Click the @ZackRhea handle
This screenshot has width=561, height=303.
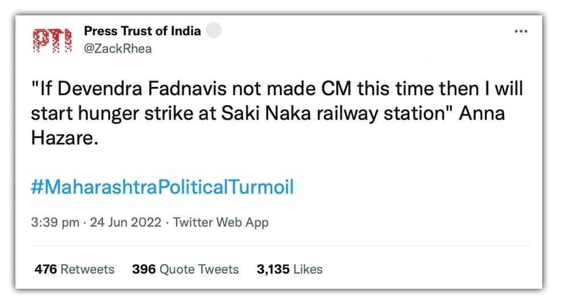pos(117,48)
